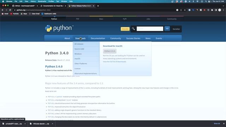Focus the python.org search input field
Viewport: 226px width, 127px height.
[x=150, y=29]
